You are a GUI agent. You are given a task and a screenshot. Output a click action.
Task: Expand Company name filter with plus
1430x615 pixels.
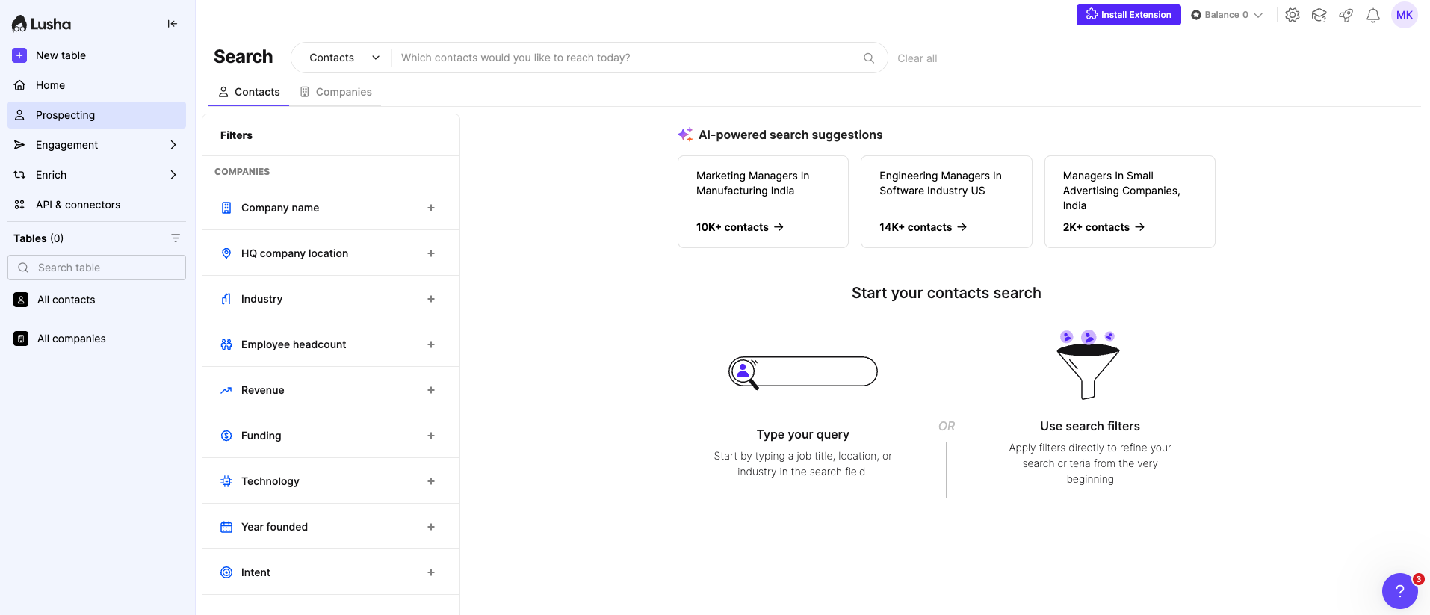click(431, 208)
